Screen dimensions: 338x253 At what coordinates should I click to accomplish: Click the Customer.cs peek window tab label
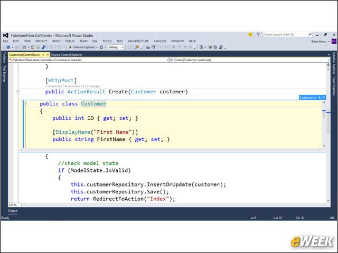coord(308,98)
